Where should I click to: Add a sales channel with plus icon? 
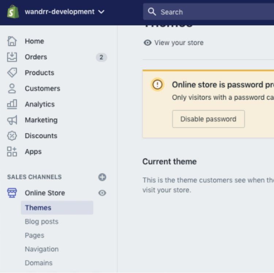click(x=102, y=177)
